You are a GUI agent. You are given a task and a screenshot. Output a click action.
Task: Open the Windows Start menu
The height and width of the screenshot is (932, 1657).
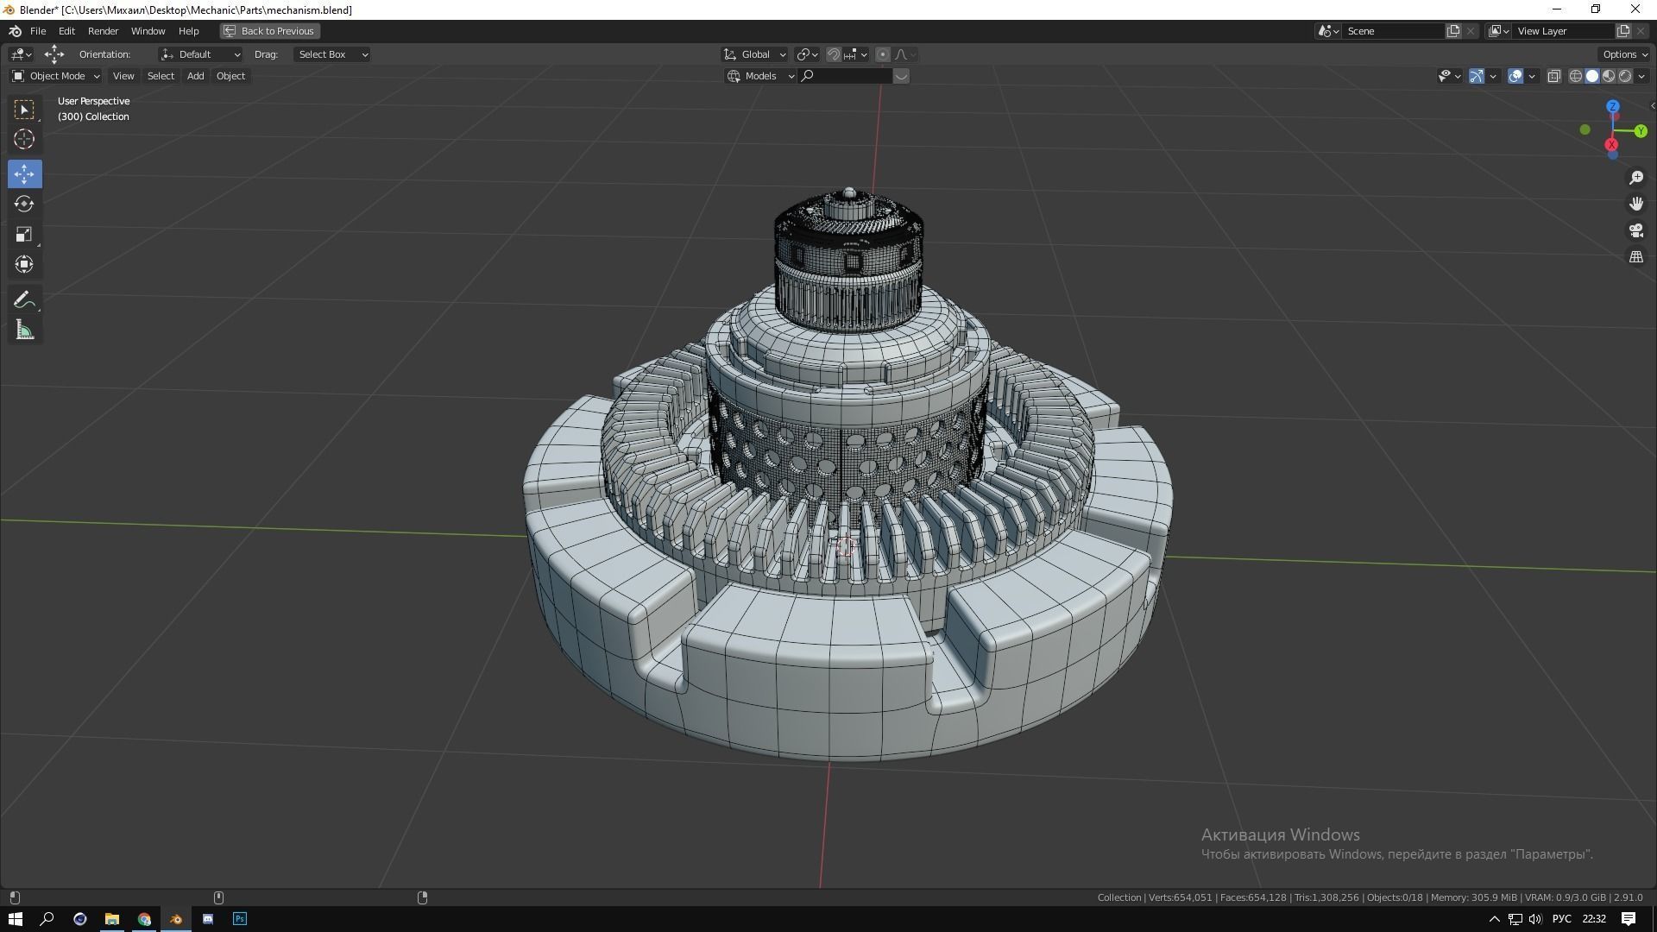point(16,919)
